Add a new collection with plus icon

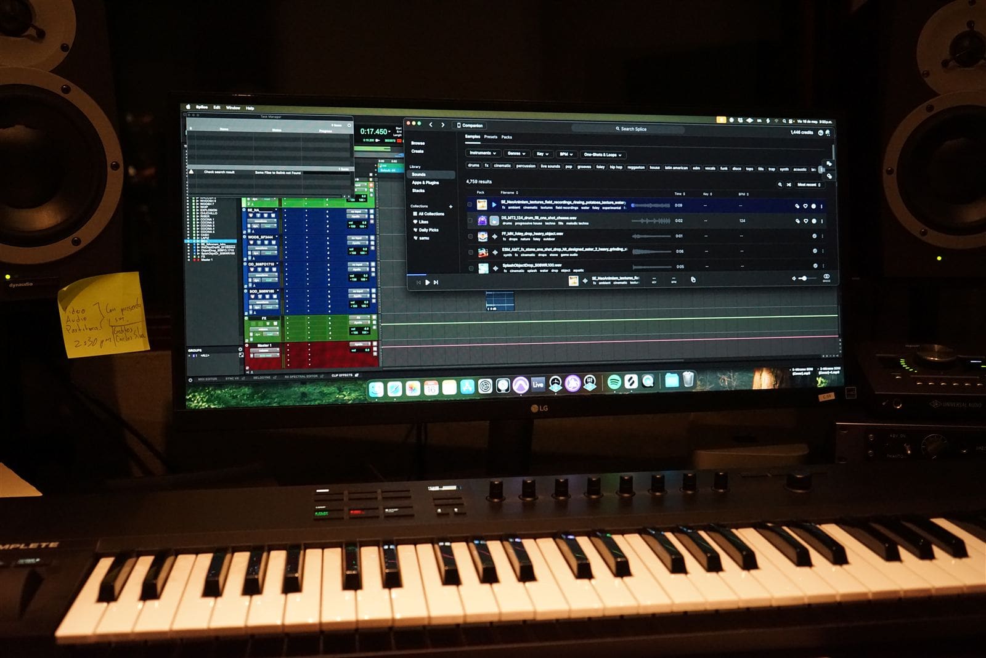tap(450, 206)
